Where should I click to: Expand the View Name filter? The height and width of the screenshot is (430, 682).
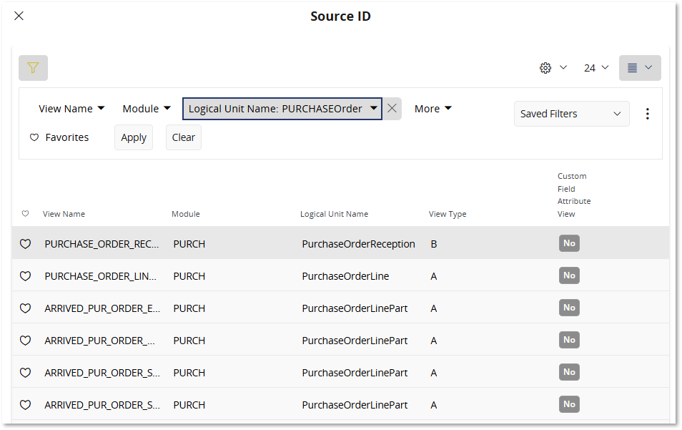click(71, 108)
